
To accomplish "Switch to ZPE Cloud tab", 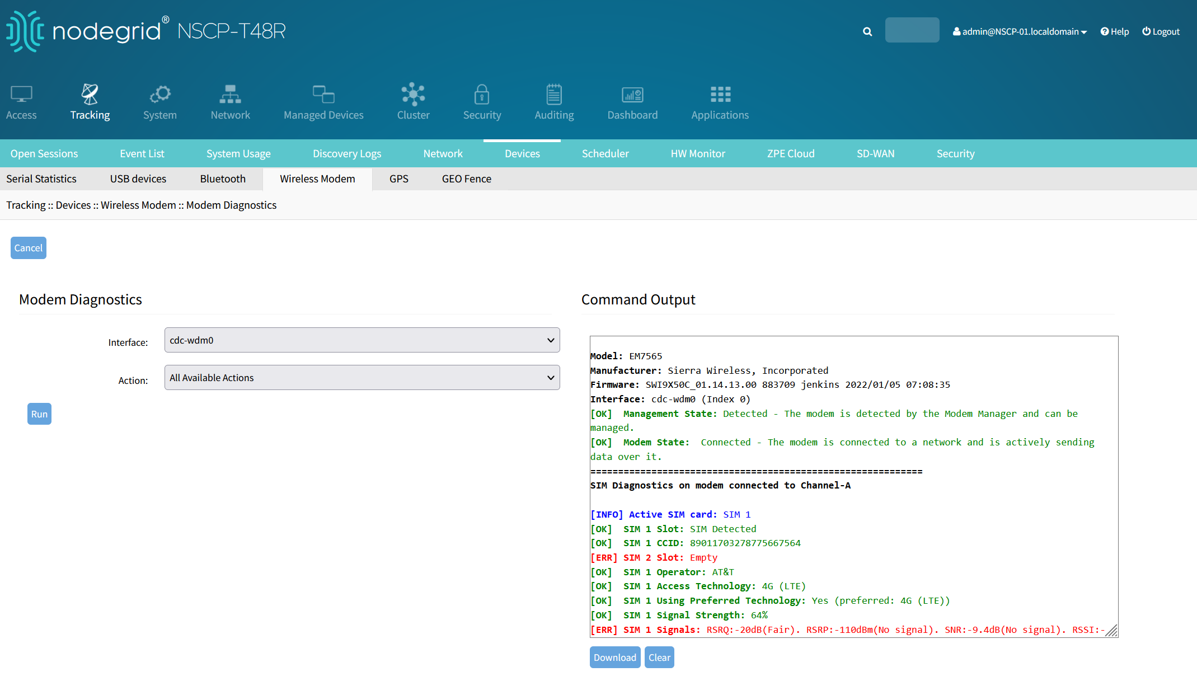I will [x=791, y=153].
